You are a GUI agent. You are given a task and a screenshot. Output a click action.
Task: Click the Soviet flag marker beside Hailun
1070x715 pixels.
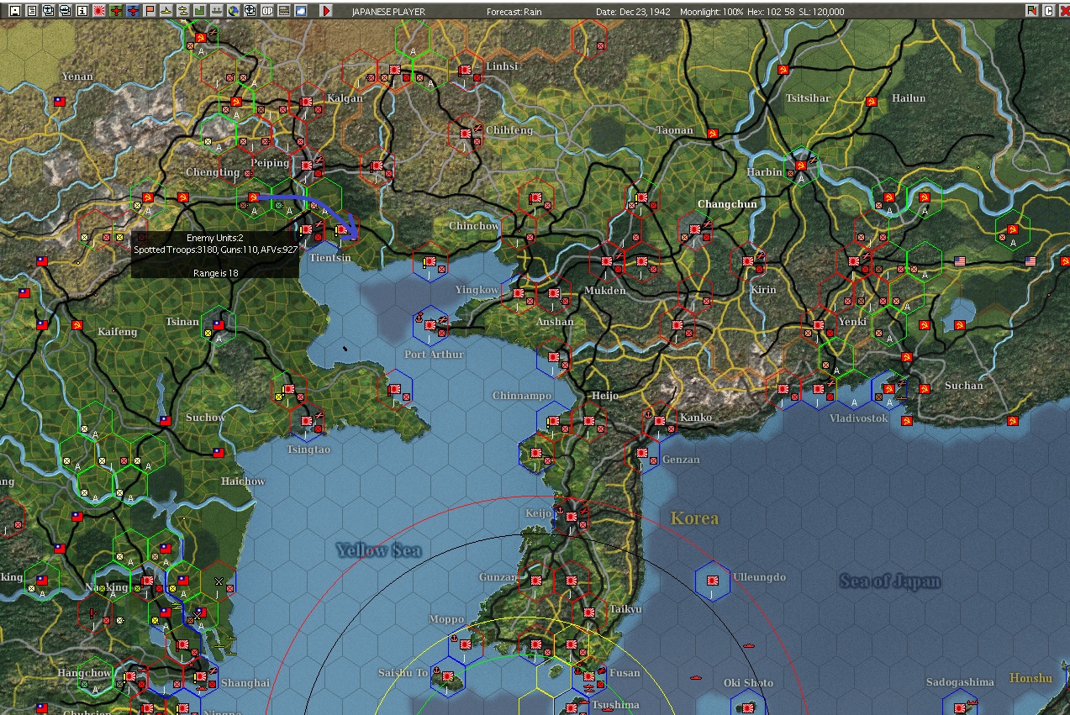(x=872, y=100)
